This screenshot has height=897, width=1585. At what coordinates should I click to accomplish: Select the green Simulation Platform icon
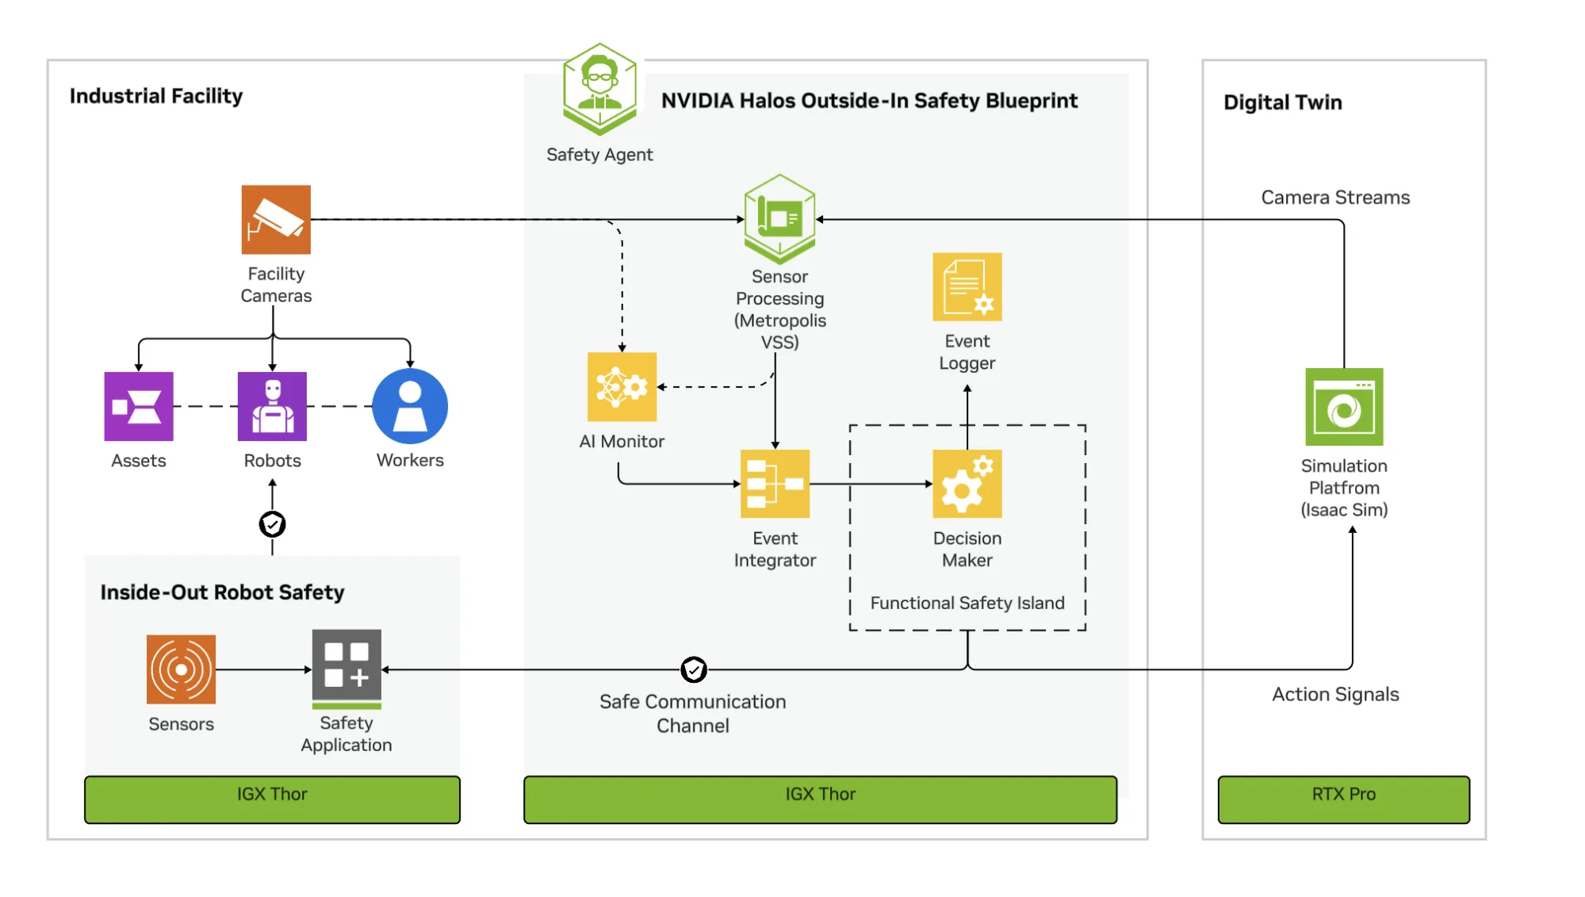pos(1344,407)
